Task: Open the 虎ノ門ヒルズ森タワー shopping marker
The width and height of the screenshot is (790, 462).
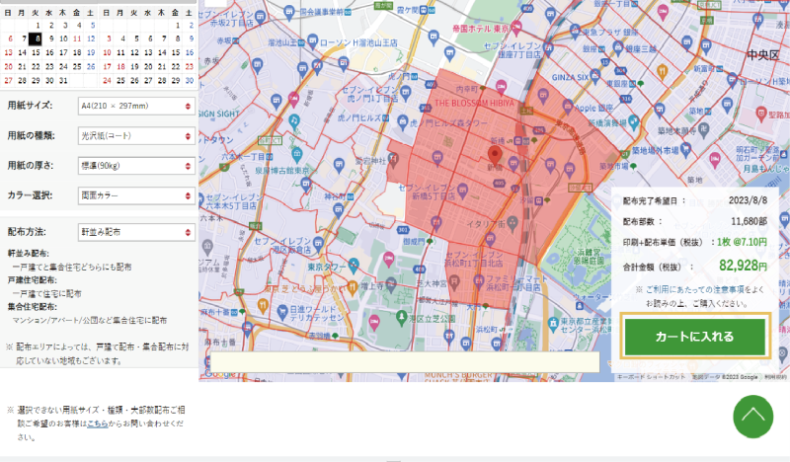Action: point(402,122)
